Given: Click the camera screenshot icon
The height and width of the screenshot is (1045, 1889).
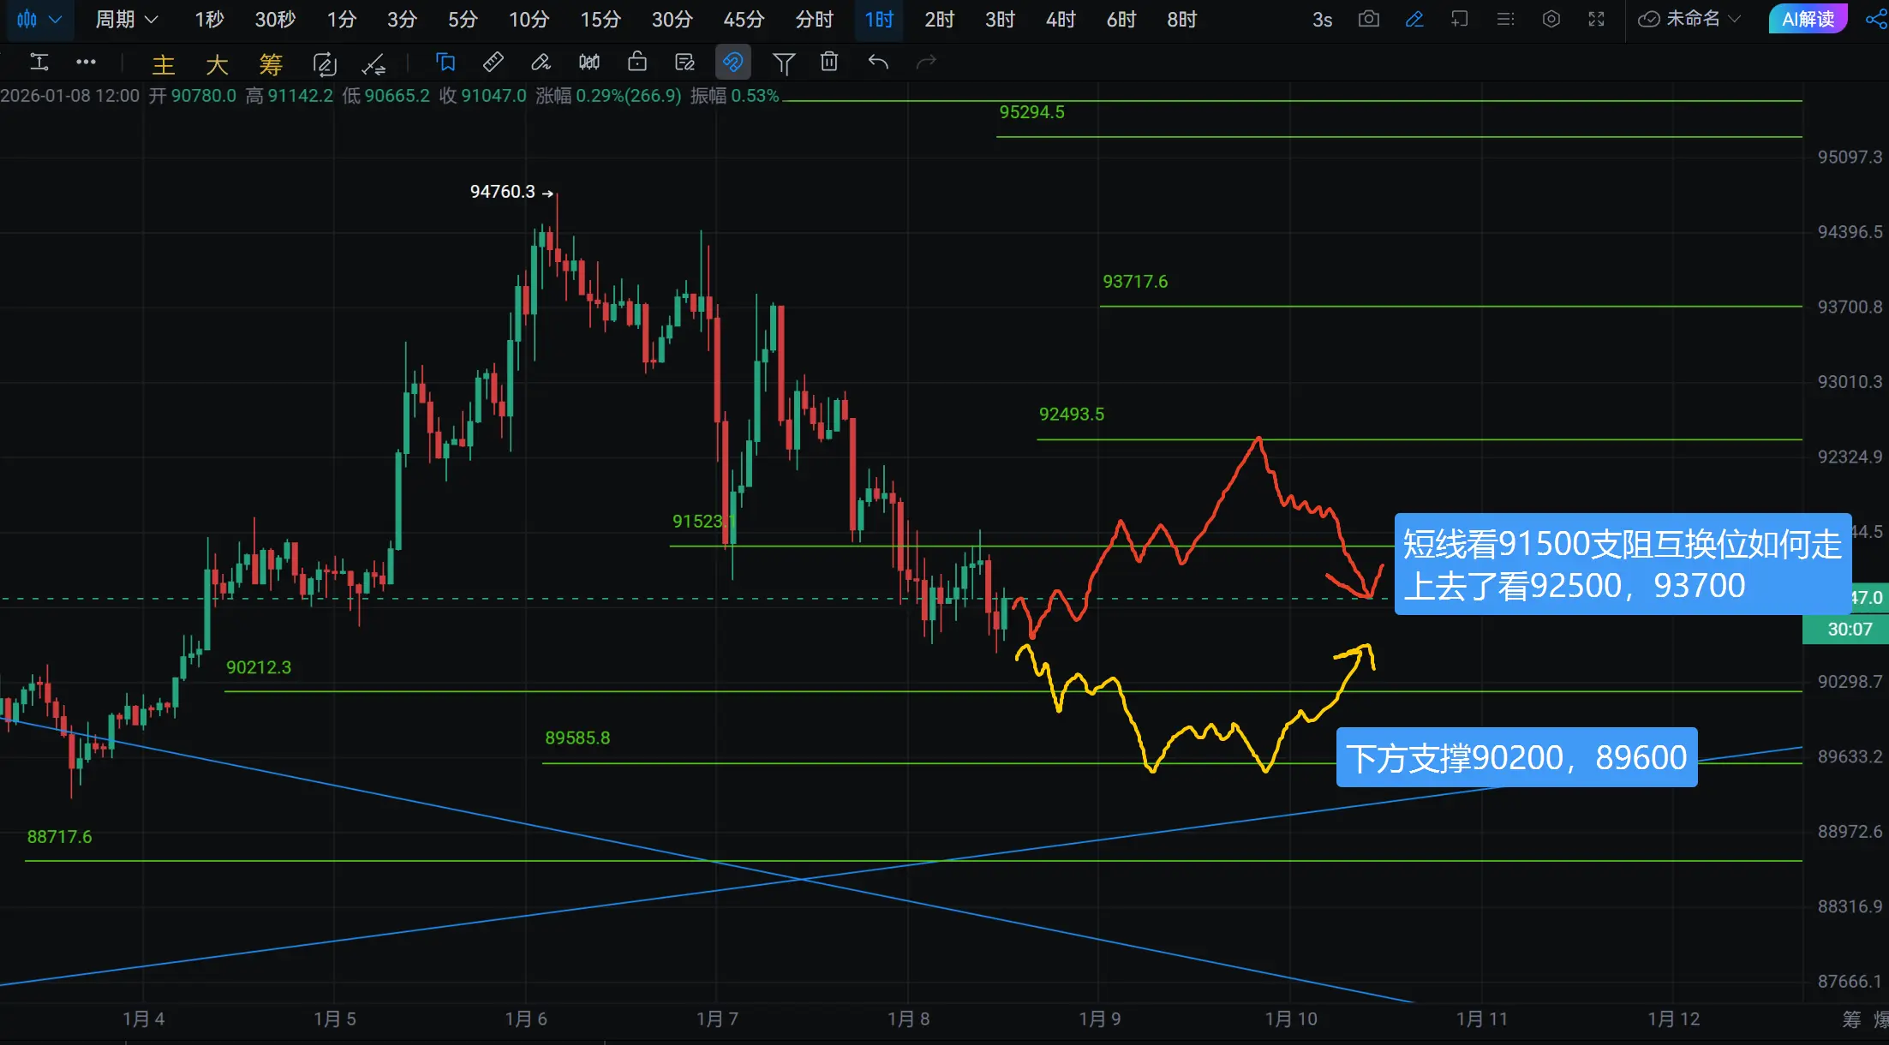Looking at the screenshot, I should point(1368,19).
